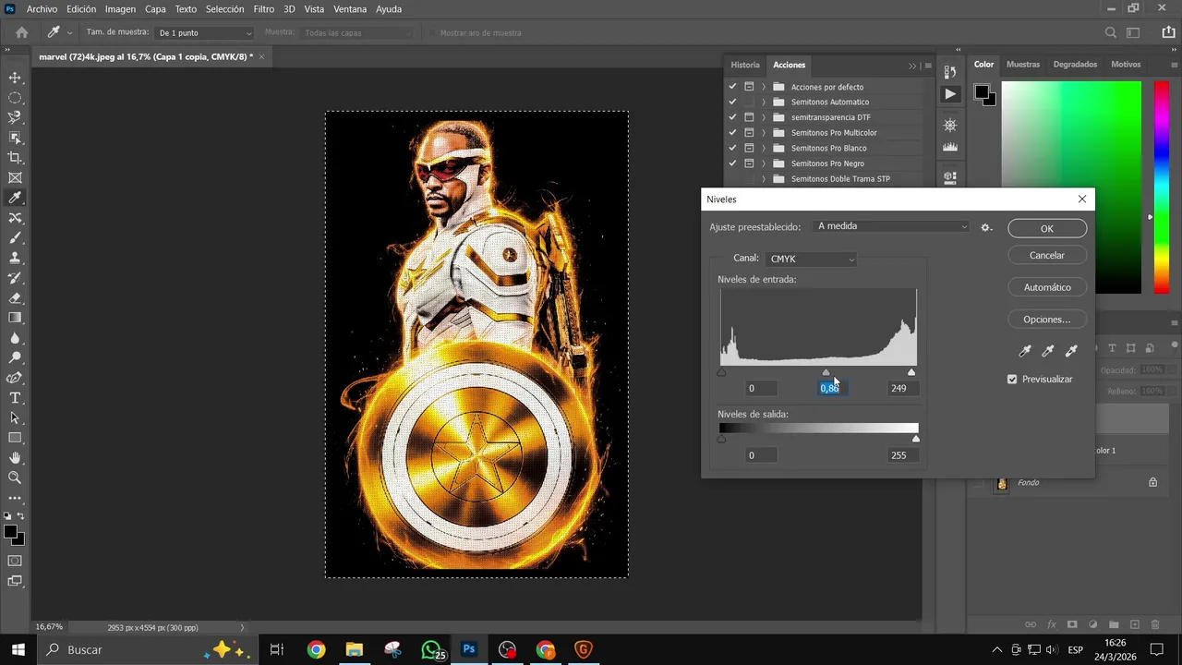The height and width of the screenshot is (665, 1182).
Task: Click Cancelar in the Niveles dialog
Action: pos(1047,256)
